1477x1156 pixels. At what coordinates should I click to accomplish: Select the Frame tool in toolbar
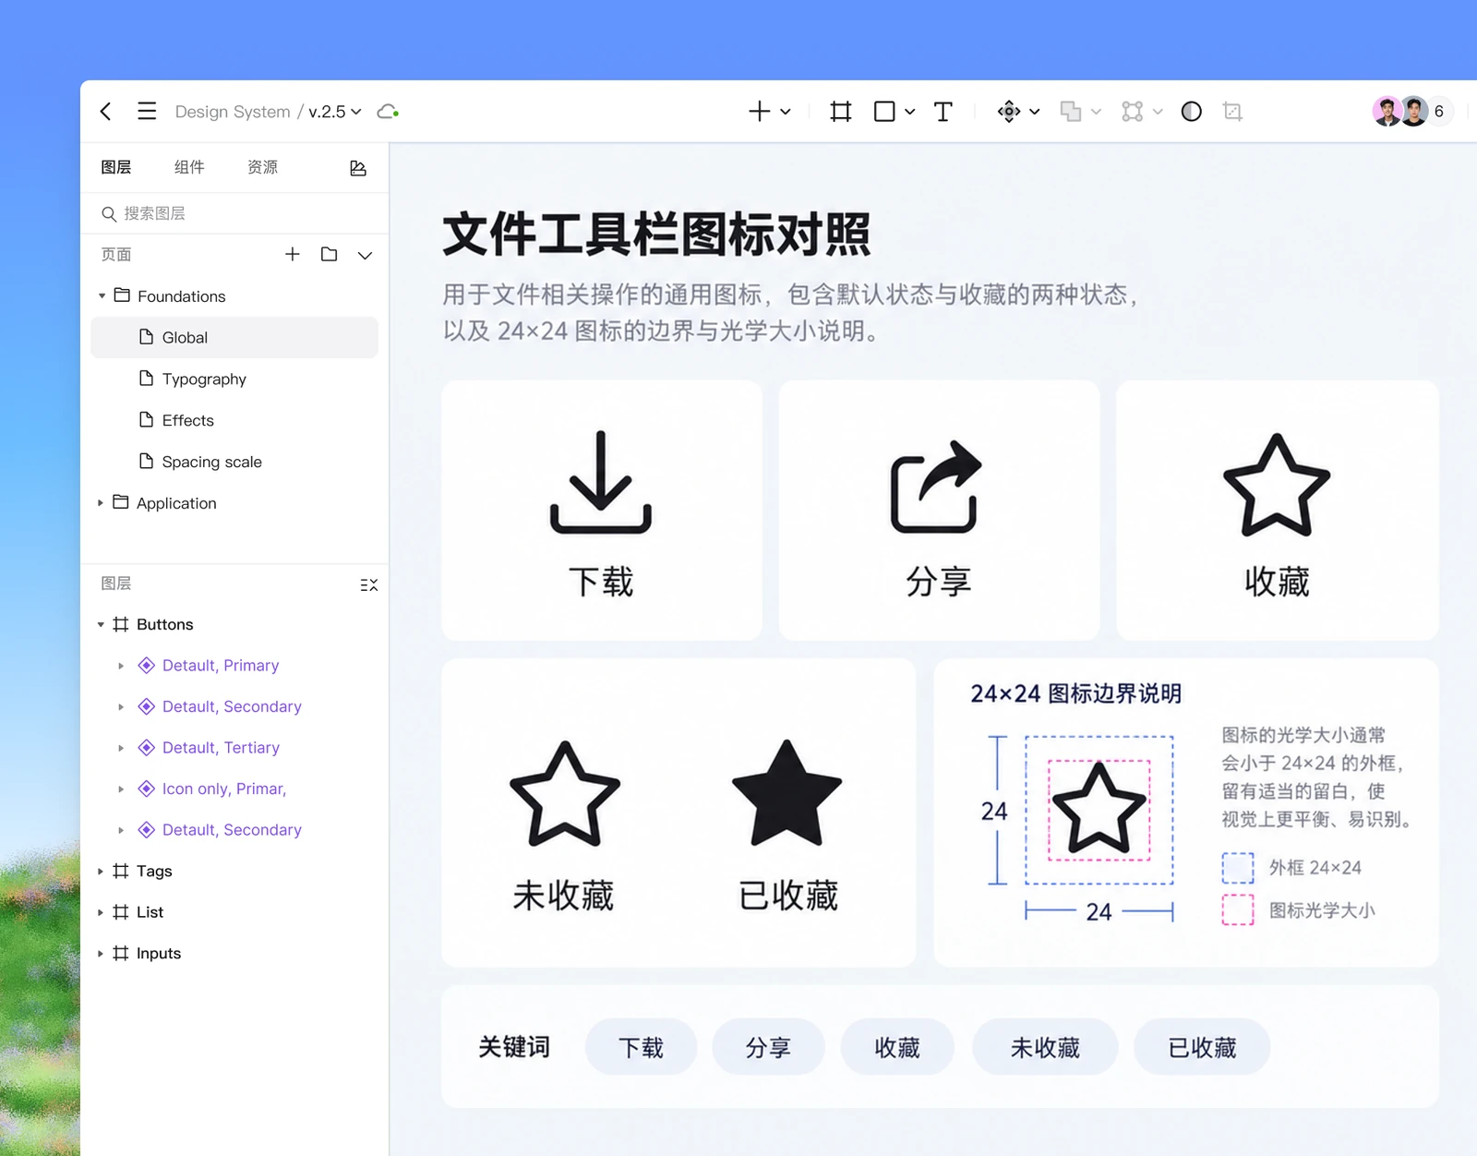click(840, 112)
